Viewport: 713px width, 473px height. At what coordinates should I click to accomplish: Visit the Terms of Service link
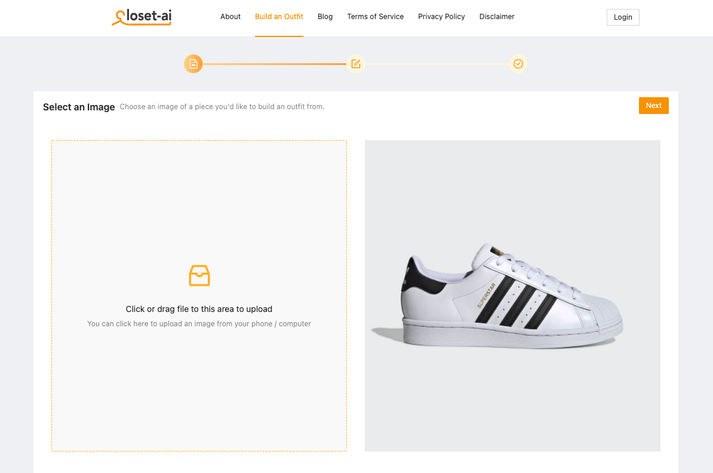376,17
